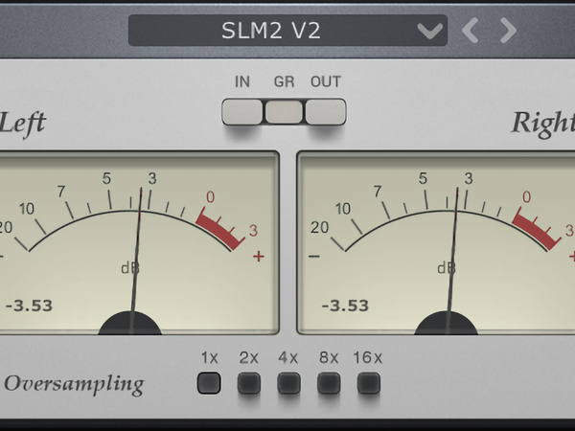The height and width of the screenshot is (431, 575).
Task: Click the right meter's -3.53 readout
Action: (x=345, y=306)
